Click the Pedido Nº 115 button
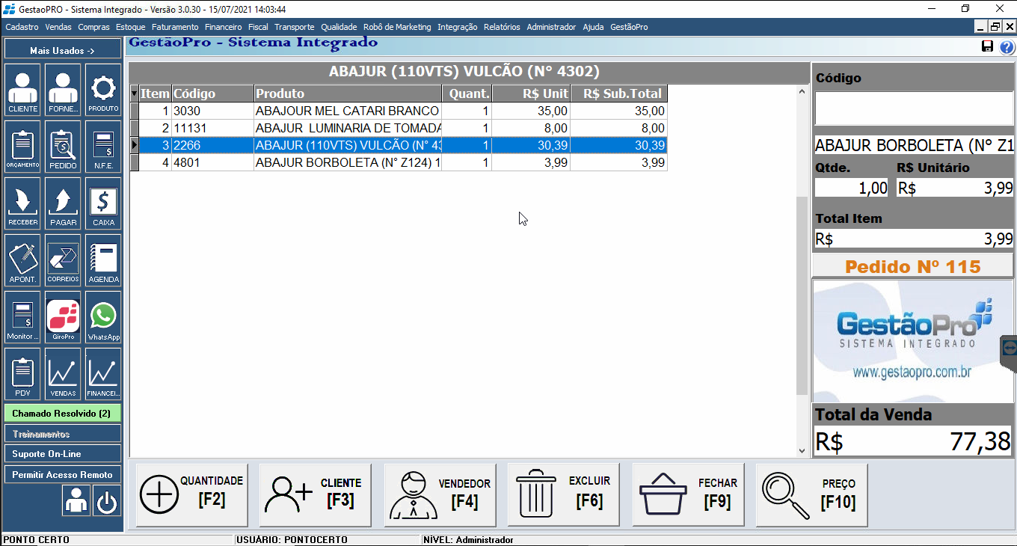Image resolution: width=1017 pixels, height=546 pixels. 912,266
